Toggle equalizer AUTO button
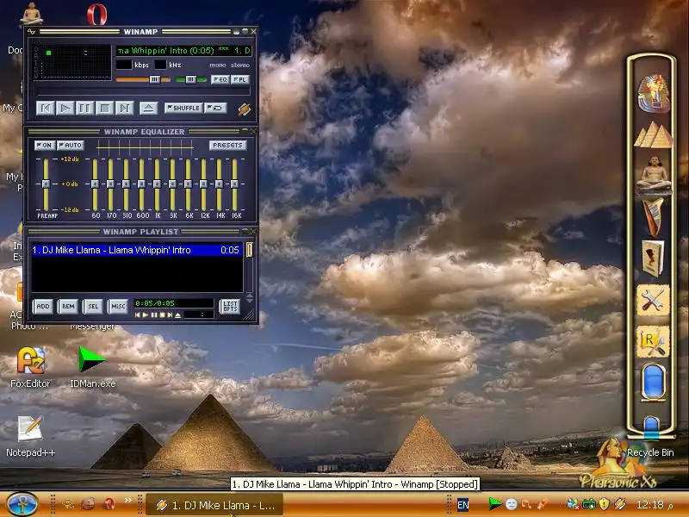 pos(71,145)
